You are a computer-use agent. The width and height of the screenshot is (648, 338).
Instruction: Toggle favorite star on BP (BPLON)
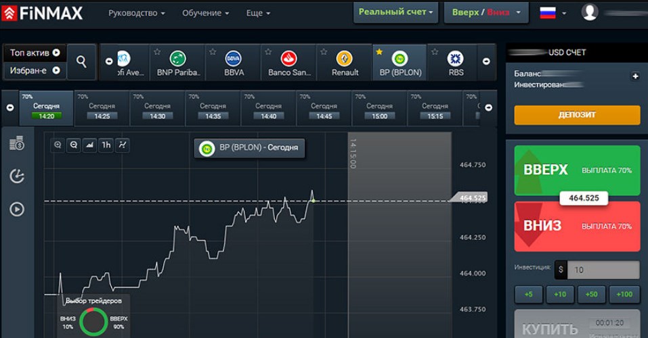(x=379, y=51)
